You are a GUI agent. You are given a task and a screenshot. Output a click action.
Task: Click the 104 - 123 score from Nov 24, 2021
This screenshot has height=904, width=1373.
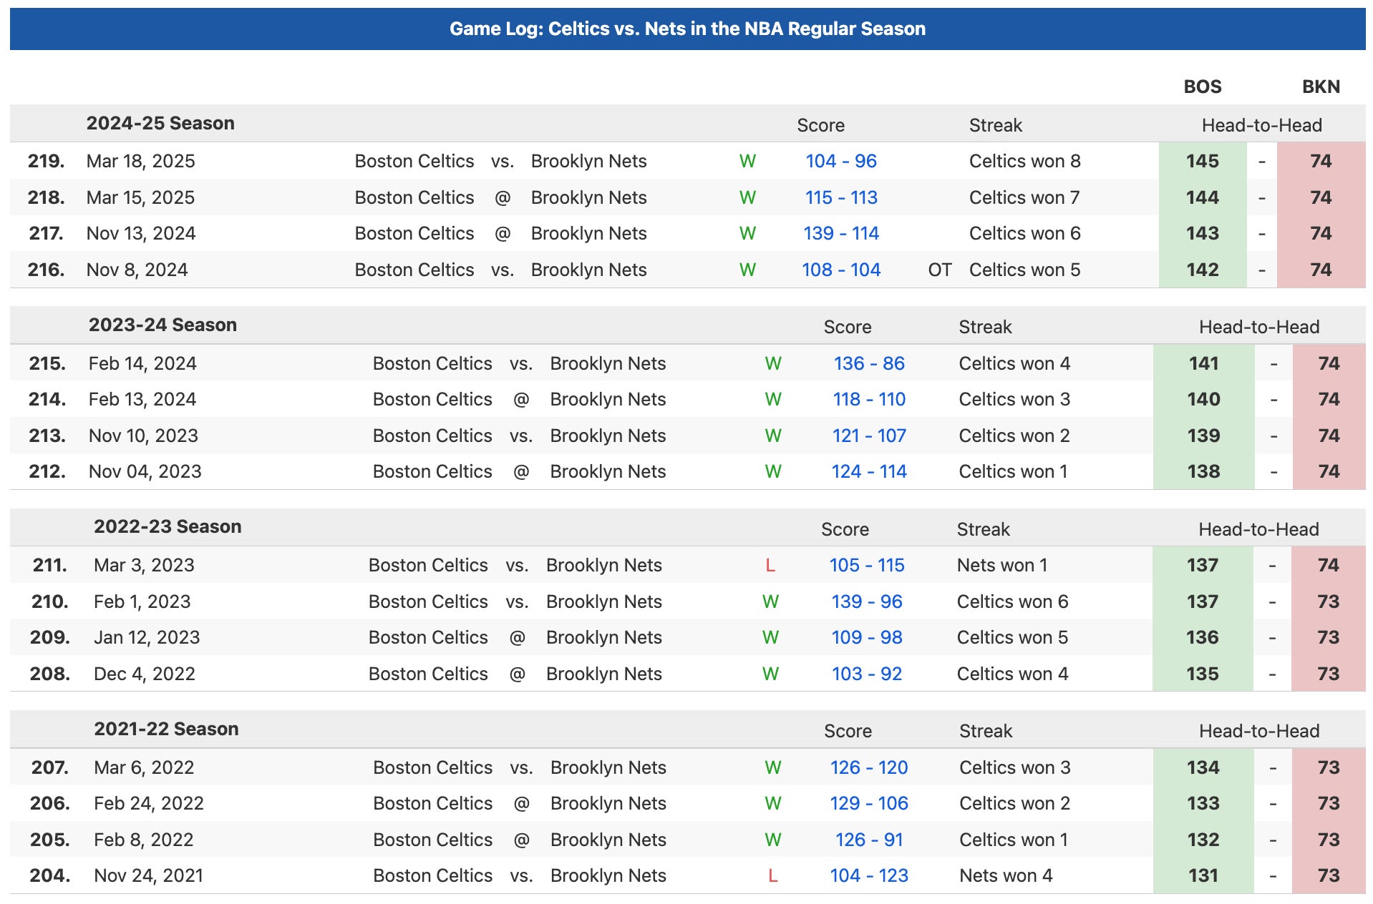(868, 876)
